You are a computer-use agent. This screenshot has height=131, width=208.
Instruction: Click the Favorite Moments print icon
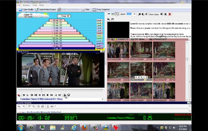[x=42, y=106]
